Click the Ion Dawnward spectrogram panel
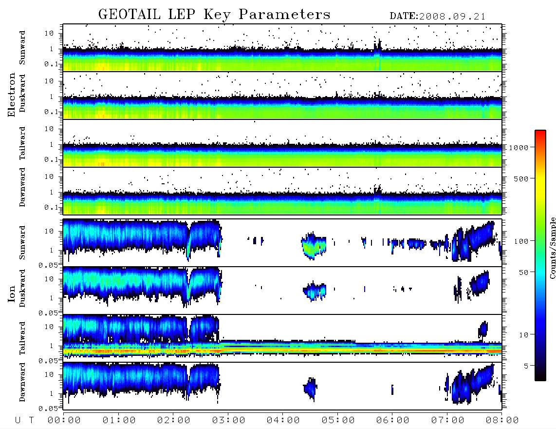The height and width of the screenshot is (429, 556). 282,386
